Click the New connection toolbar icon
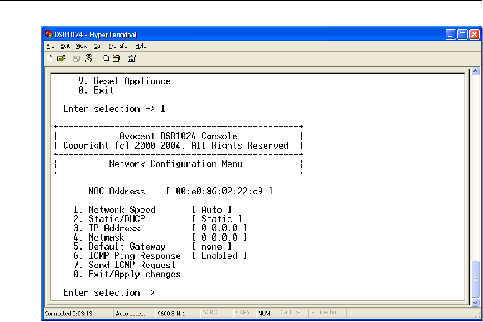Image resolution: width=483 pixels, height=322 pixels. (x=50, y=57)
